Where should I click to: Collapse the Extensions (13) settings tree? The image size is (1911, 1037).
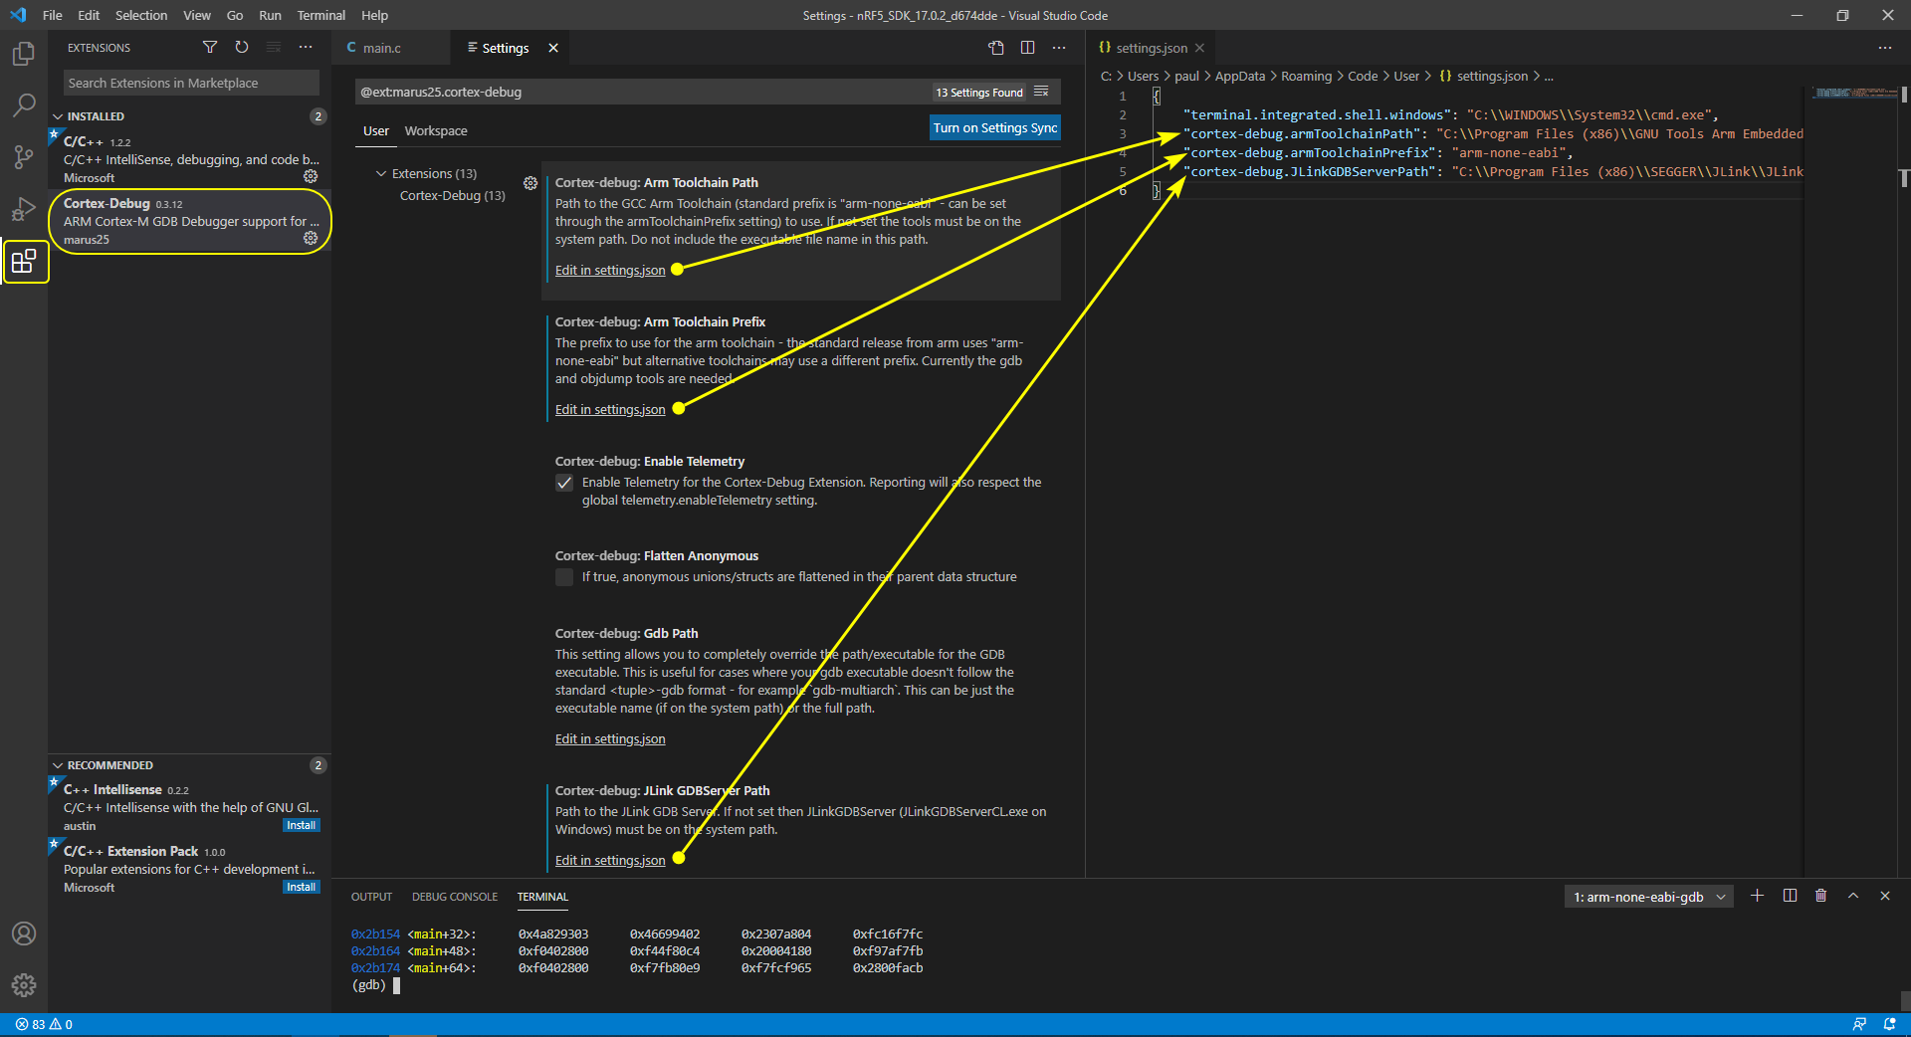[381, 173]
